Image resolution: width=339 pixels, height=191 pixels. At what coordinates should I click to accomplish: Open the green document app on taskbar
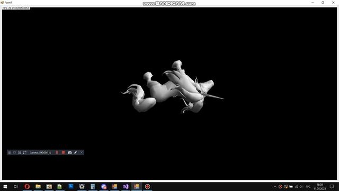60,186
